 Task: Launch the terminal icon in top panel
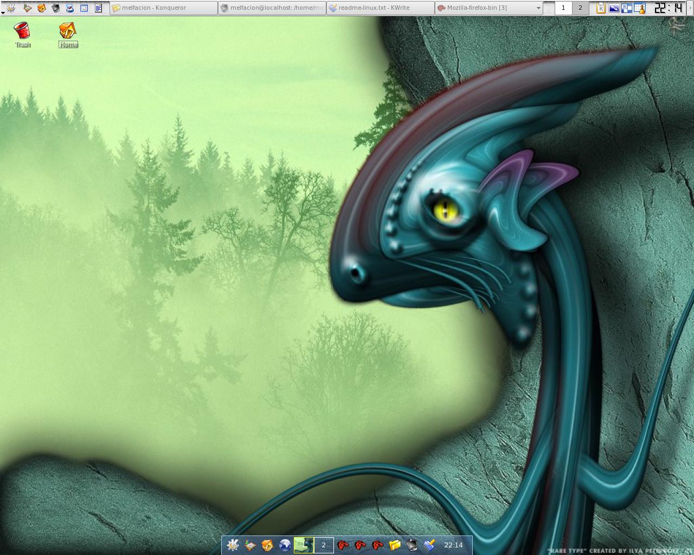coord(55,8)
